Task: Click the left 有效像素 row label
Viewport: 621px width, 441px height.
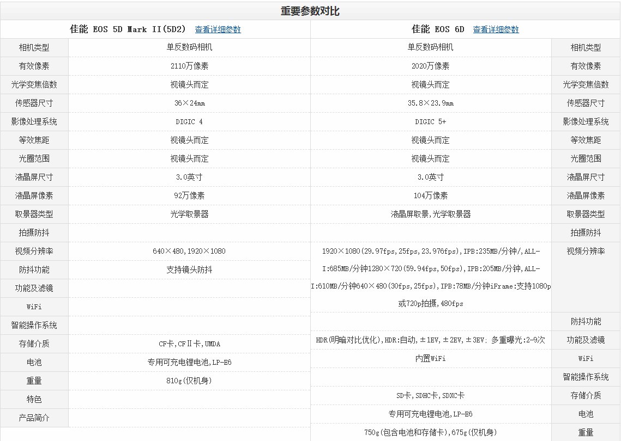Action: 34,66
